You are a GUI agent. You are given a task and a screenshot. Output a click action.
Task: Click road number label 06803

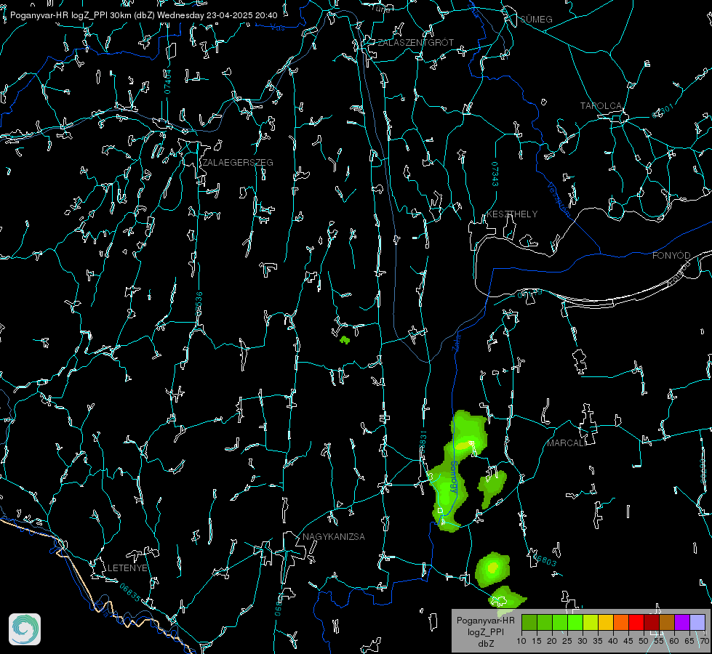click(x=543, y=559)
